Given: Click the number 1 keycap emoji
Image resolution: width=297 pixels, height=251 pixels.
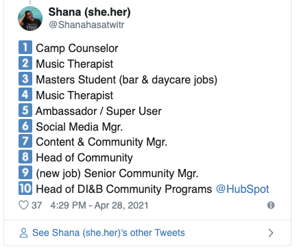Looking at the screenshot, I should point(25,47).
